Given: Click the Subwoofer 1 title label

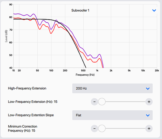Looking at the screenshot, I should [80, 10].
